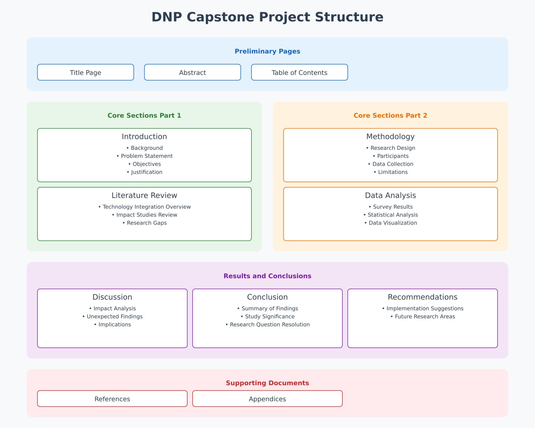Click the Supporting Documents heading
Viewport: 535px width, 428px height.
(x=267, y=383)
